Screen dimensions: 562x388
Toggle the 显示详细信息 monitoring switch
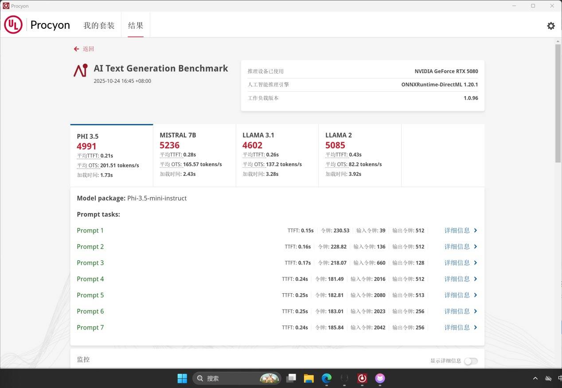point(471,361)
